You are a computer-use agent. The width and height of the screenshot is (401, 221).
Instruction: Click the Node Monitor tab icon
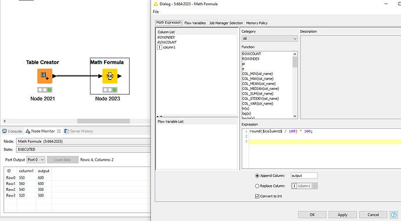pos(28,131)
